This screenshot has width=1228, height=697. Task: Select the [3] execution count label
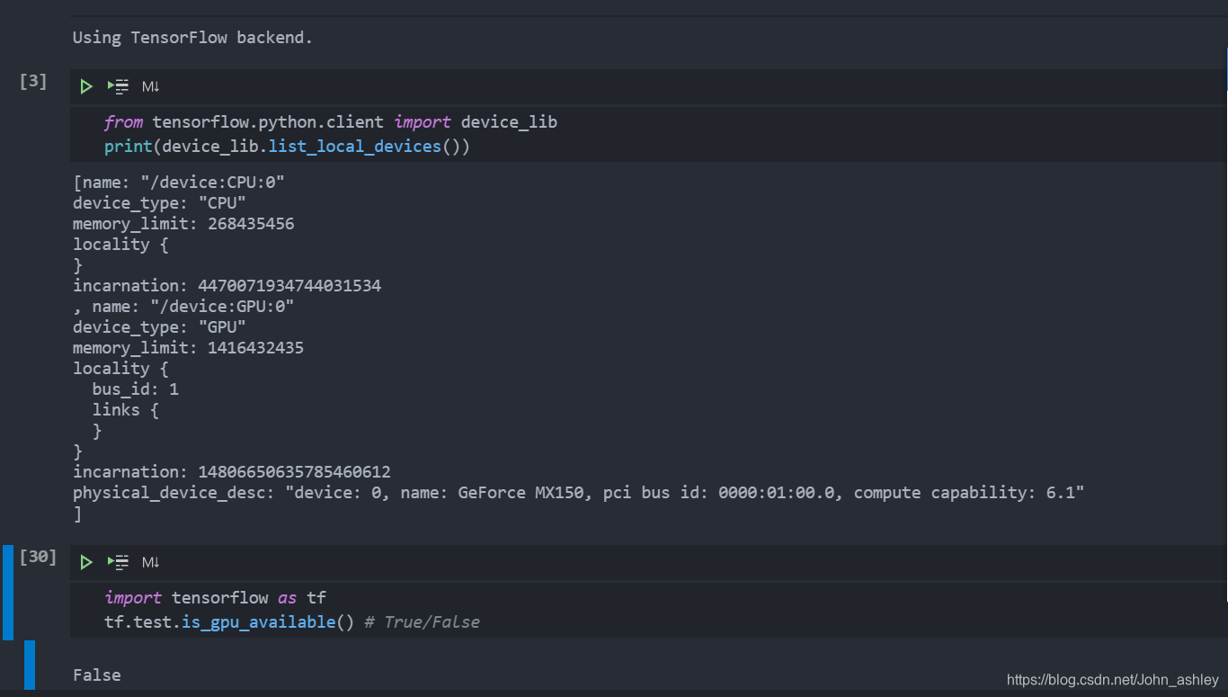point(33,82)
